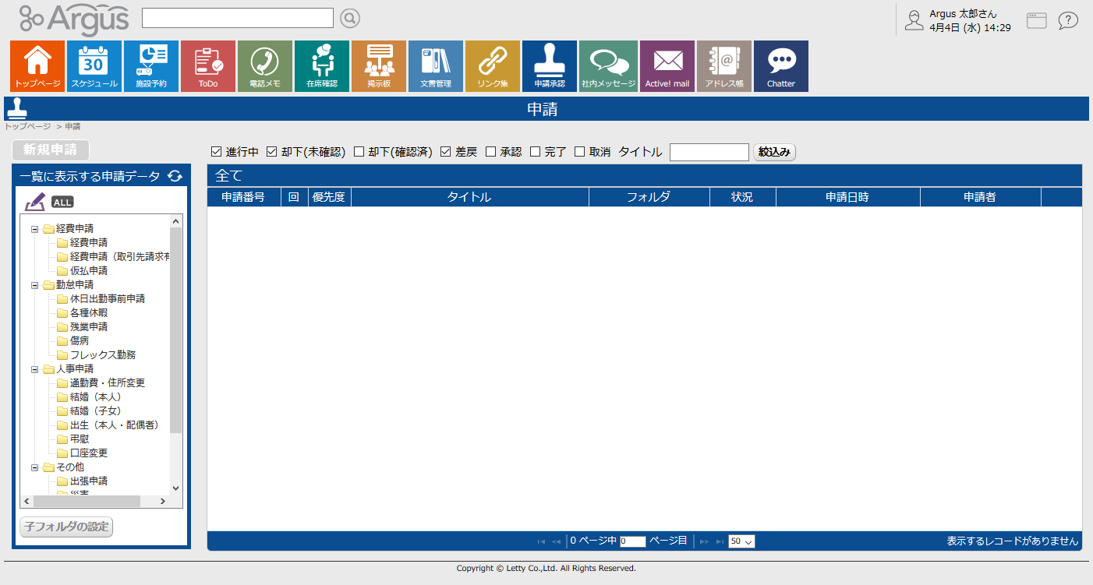Viewport: 1093px width, 585px height.
Task: Open the 在席確認 icon
Action: pos(322,66)
